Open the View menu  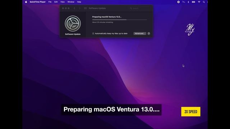pyautogui.click(x=63, y=2)
